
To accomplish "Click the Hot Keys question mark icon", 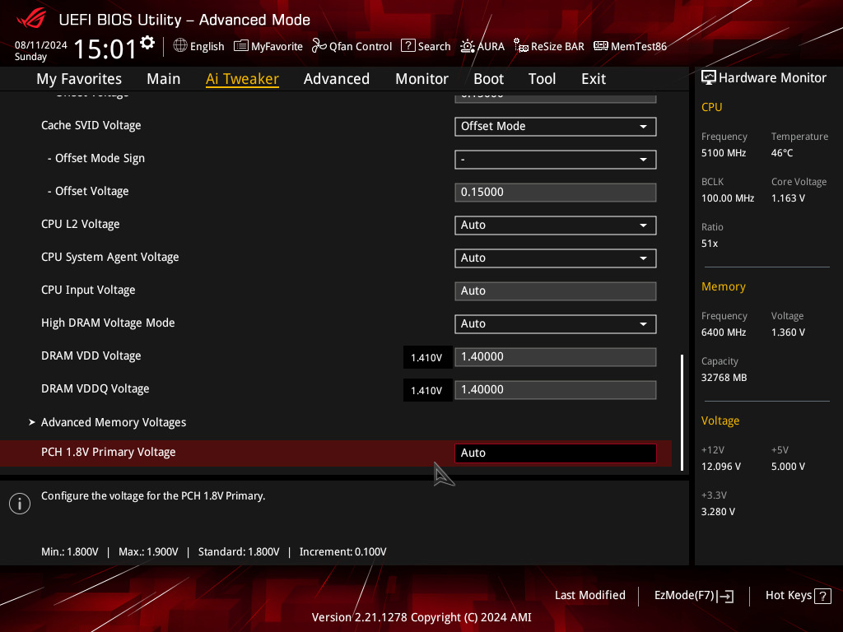I will click(x=822, y=596).
